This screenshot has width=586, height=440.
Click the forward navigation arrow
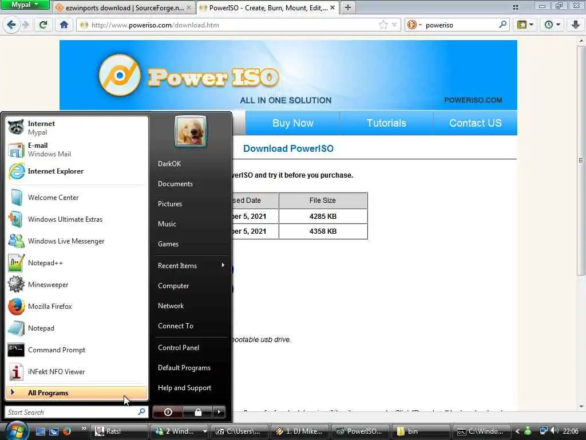[25, 25]
